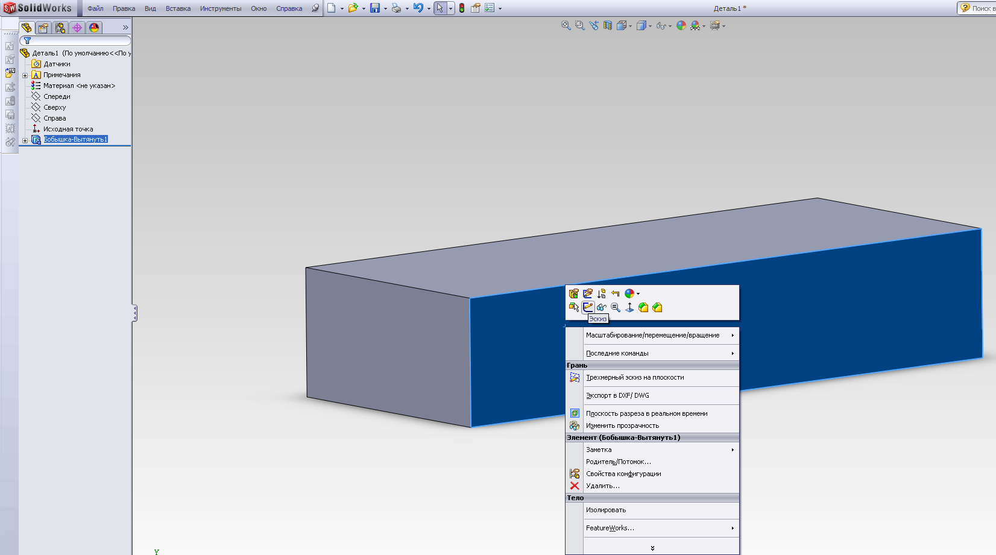Screen dimensions: 996x555
Task: Click the Save floppy disk icon
Action: click(x=375, y=8)
